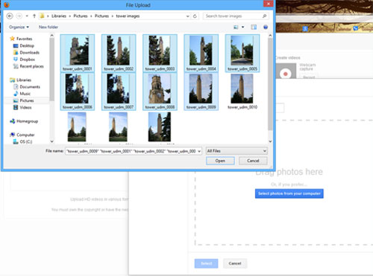Close the File Upload dialog
Viewport: 373px width, 276px height.
tap(269, 4)
